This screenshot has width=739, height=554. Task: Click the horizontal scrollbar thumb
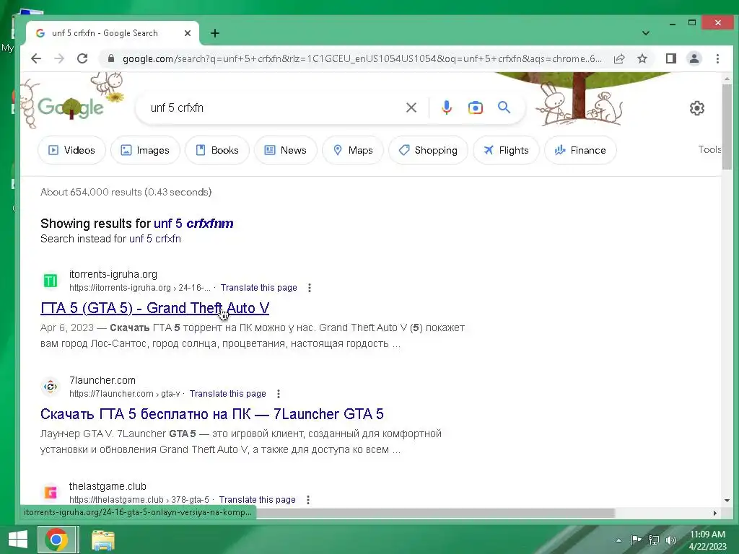pyautogui.click(x=435, y=513)
